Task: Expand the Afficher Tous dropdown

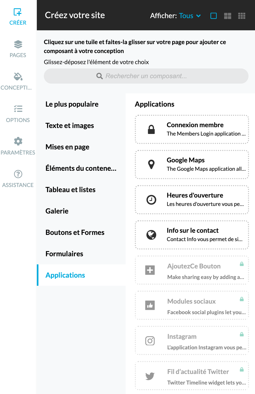Action: pyautogui.click(x=189, y=16)
